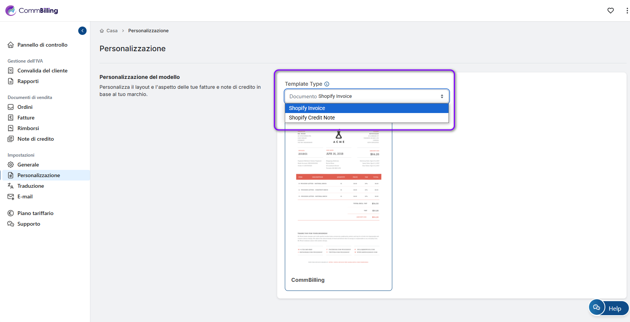Collapse the sidebar with arrow button
The width and height of the screenshot is (630, 322).
(x=82, y=31)
